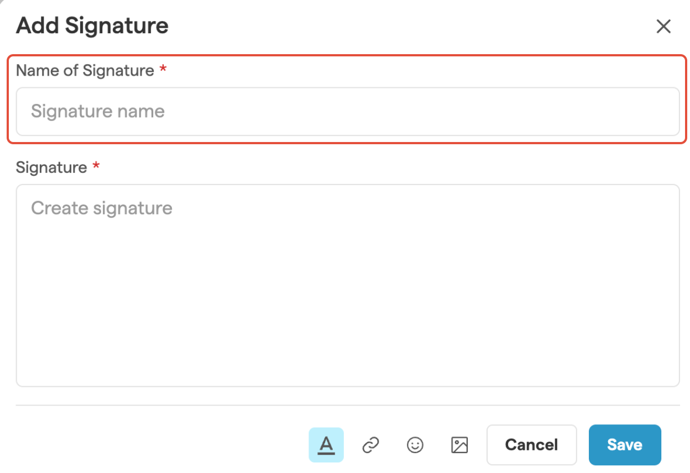The height and width of the screenshot is (473, 690).
Task: Click the red asterisk beside Name of Signature
Action: [163, 70]
